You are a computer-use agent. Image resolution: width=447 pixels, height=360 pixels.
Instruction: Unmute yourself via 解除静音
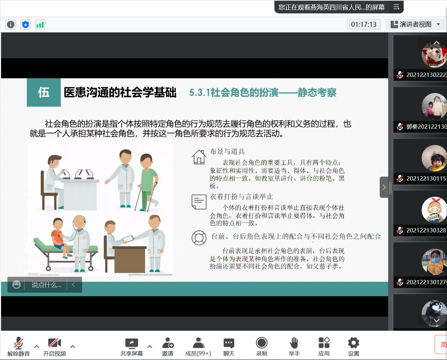[18, 346]
